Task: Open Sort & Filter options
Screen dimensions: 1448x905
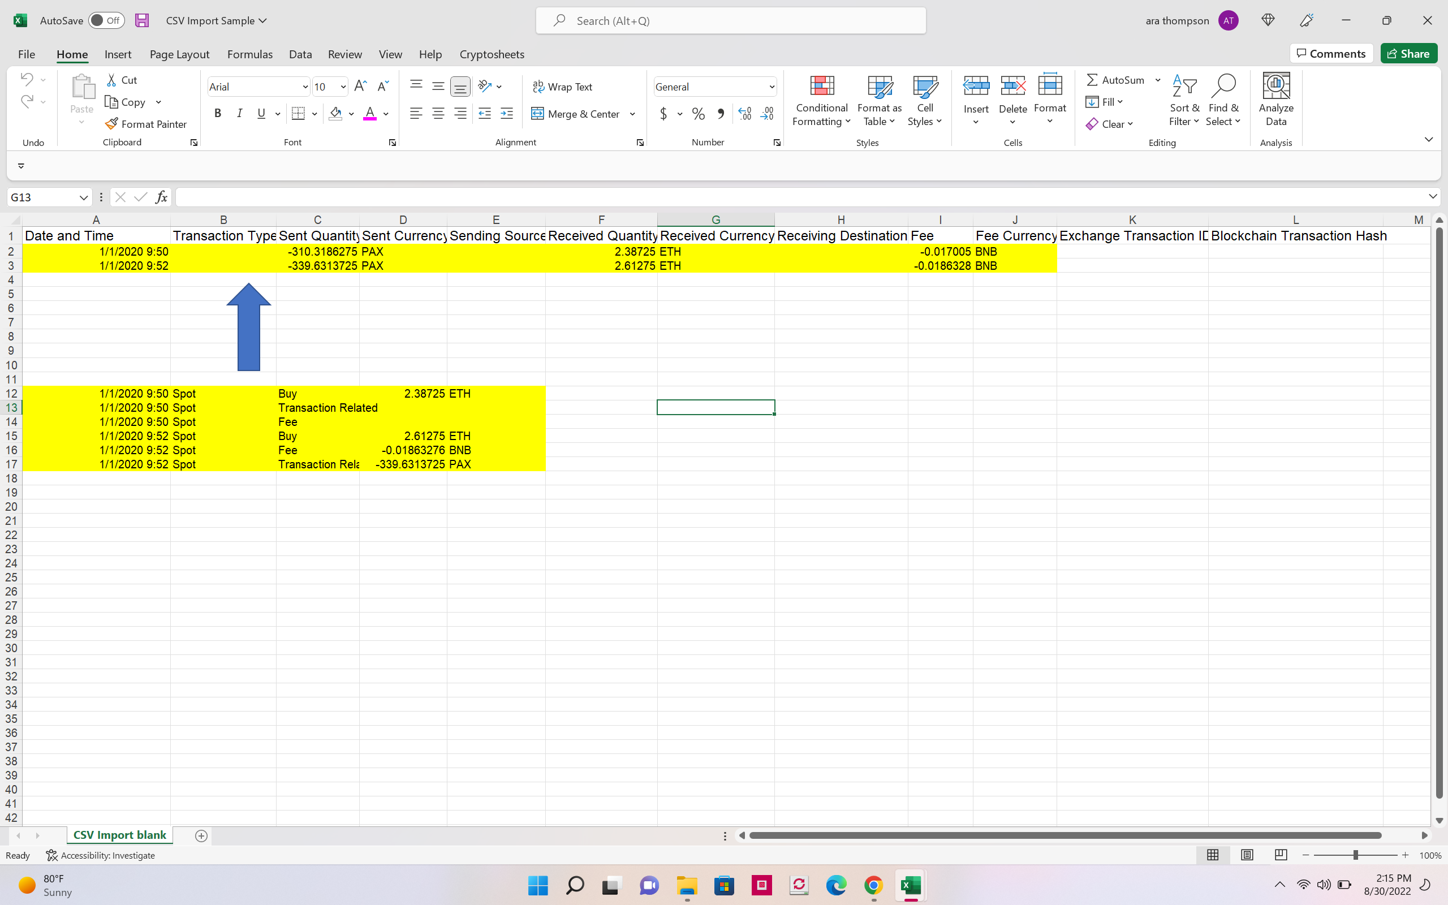Action: (x=1183, y=101)
